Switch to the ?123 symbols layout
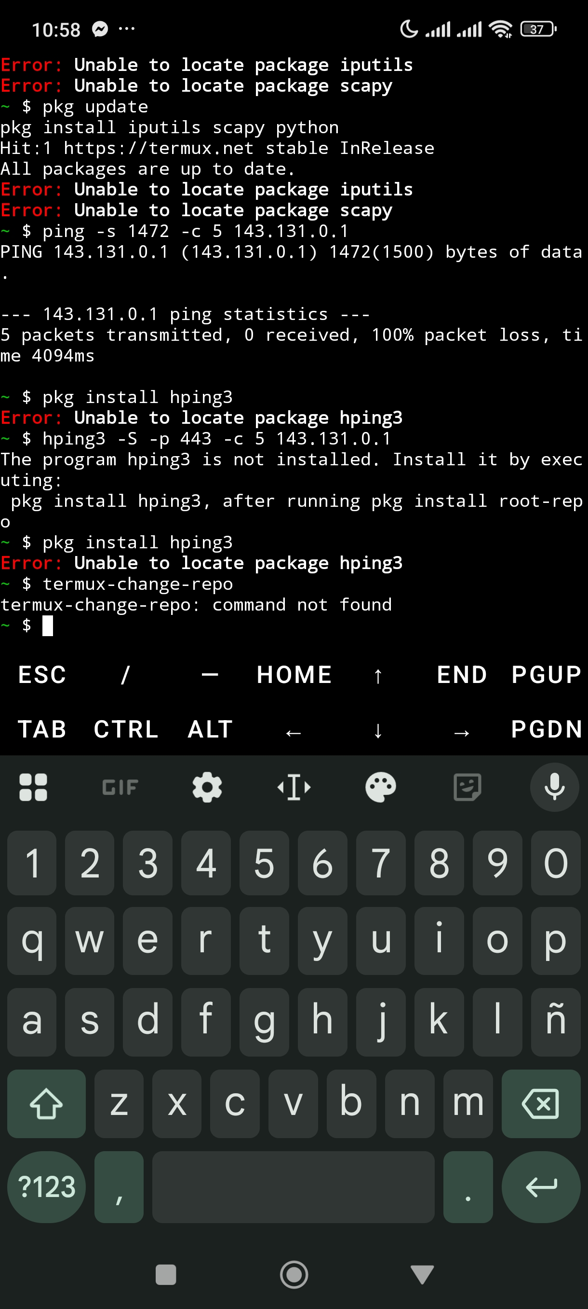Image resolution: width=588 pixels, height=1309 pixels. tap(46, 1186)
